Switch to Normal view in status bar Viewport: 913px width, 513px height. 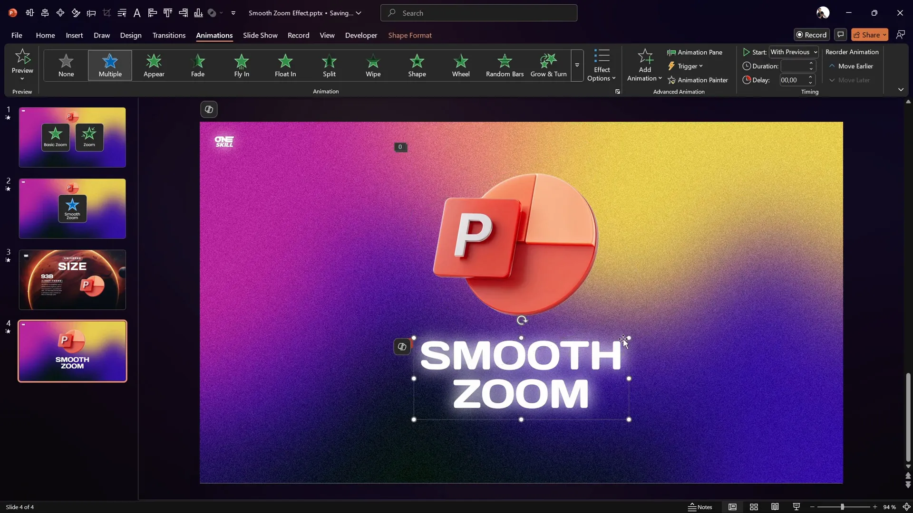[732, 507]
